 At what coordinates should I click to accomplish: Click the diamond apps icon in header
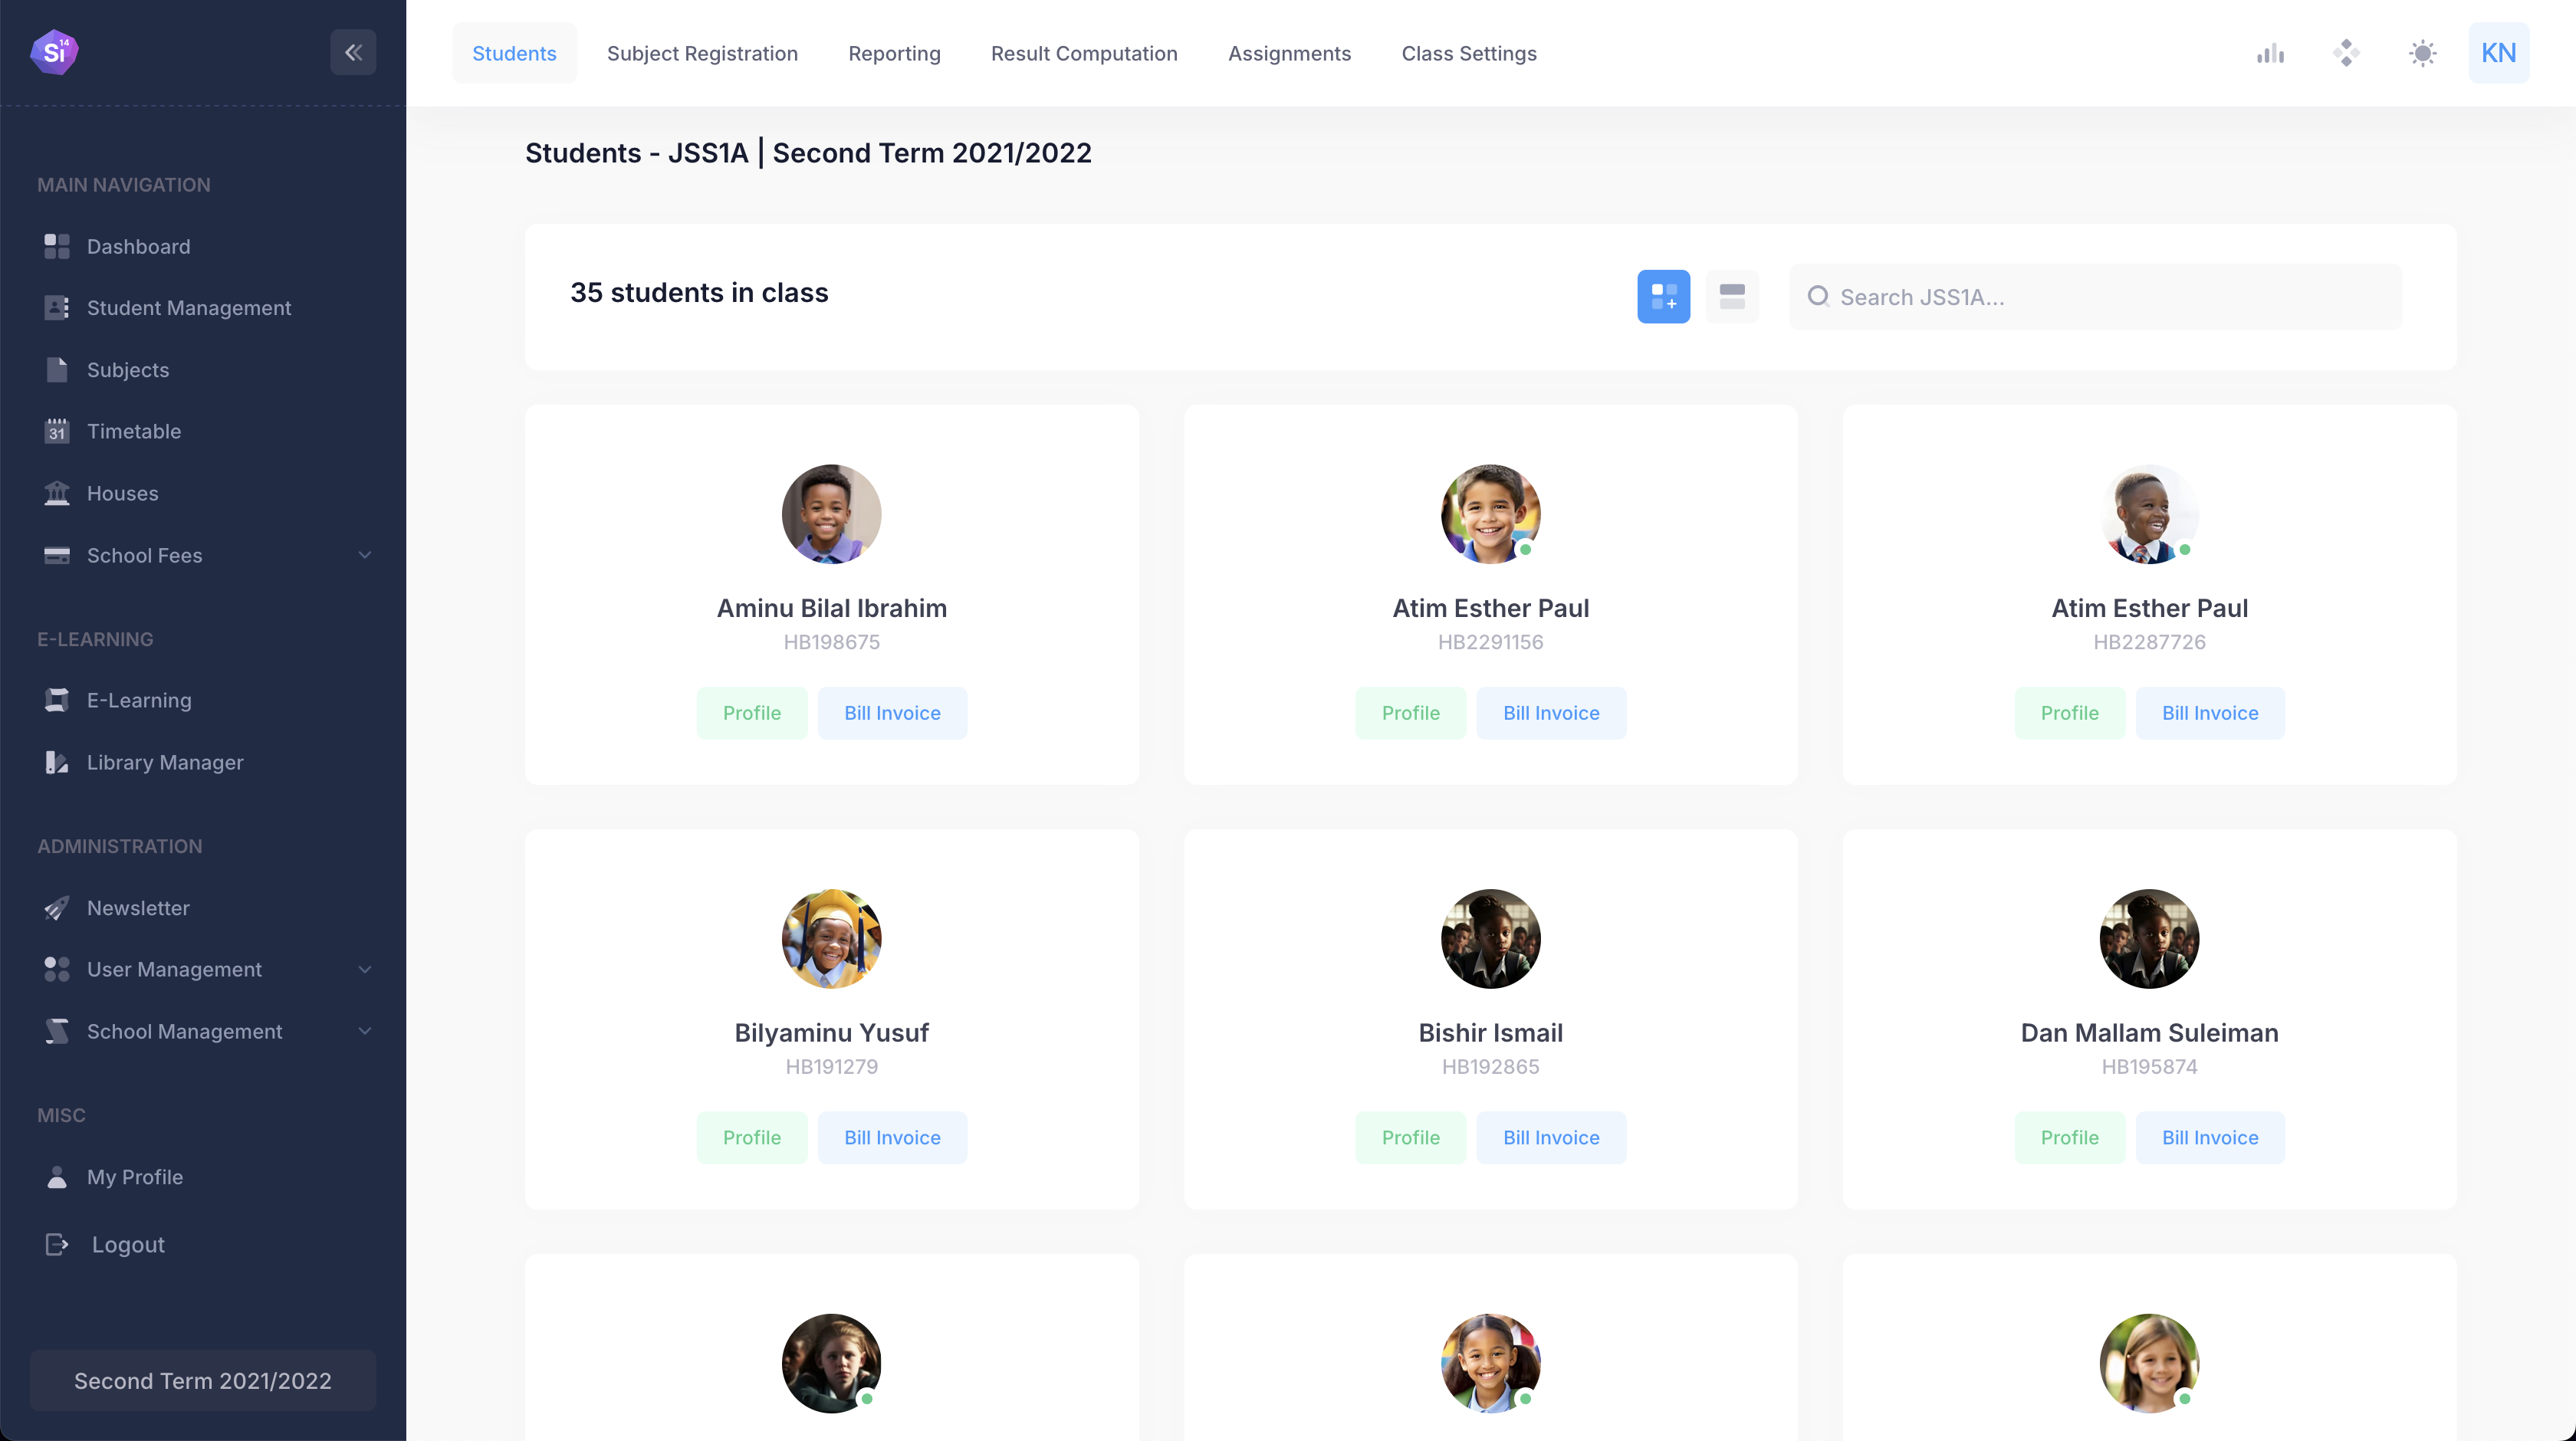[2346, 53]
